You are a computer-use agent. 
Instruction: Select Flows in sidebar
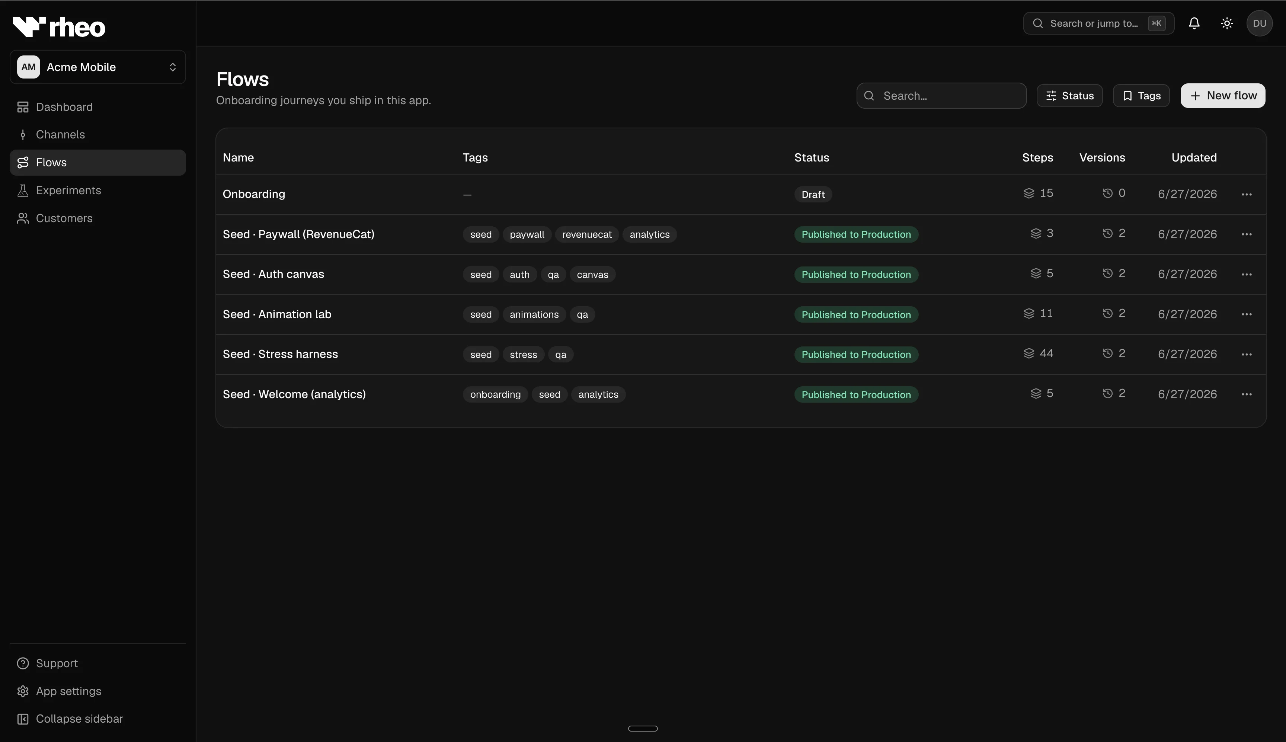coord(97,163)
